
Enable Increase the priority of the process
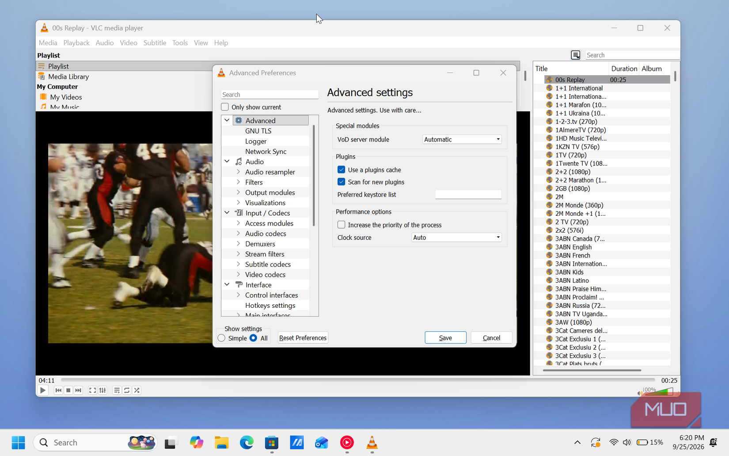tap(341, 225)
